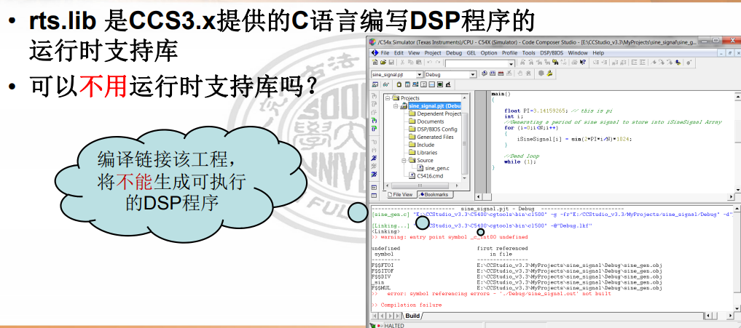The image size is (741, 328).
Task: Click the Rebuild All icon
Action: pos(501,73)
